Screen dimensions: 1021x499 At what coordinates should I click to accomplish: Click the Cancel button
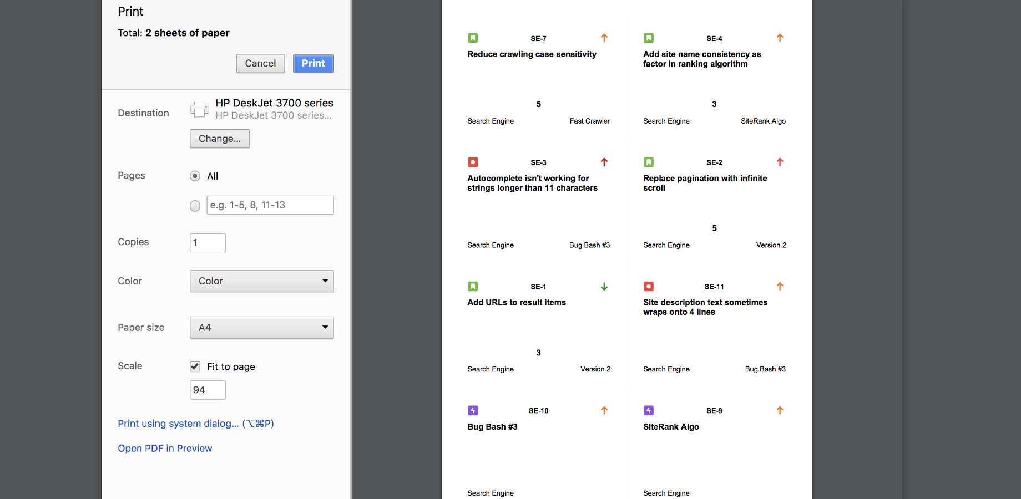pyautogui.click(x=261, y=63)
